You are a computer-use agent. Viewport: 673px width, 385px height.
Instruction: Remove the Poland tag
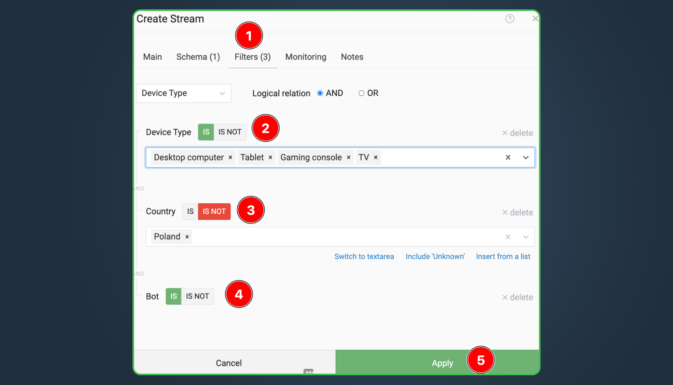tap(187, 237)
